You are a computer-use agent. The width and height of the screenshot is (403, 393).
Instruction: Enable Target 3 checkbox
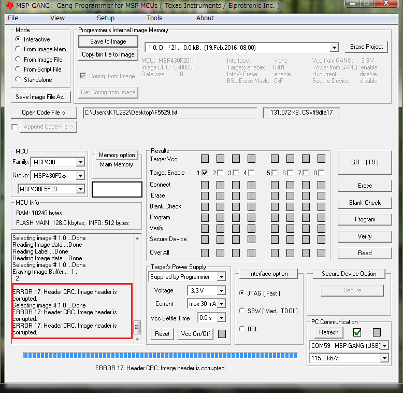(x=236, y=173)
